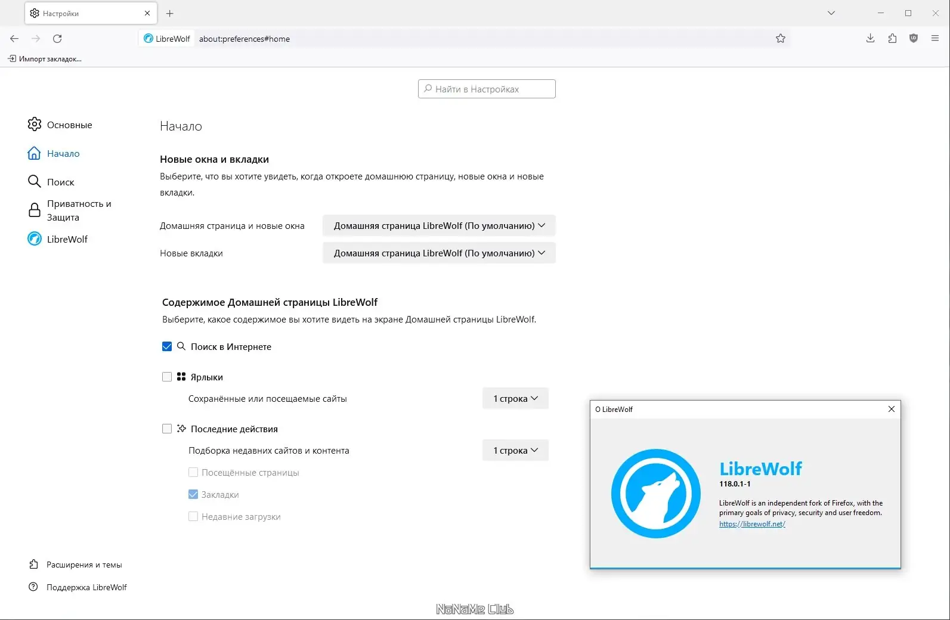Open the Extensions puzzle icon in toolbar
950x620 pixels.
point(892,39)
